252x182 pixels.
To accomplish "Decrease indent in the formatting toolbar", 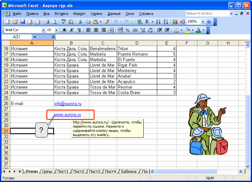I will [159, 30].
